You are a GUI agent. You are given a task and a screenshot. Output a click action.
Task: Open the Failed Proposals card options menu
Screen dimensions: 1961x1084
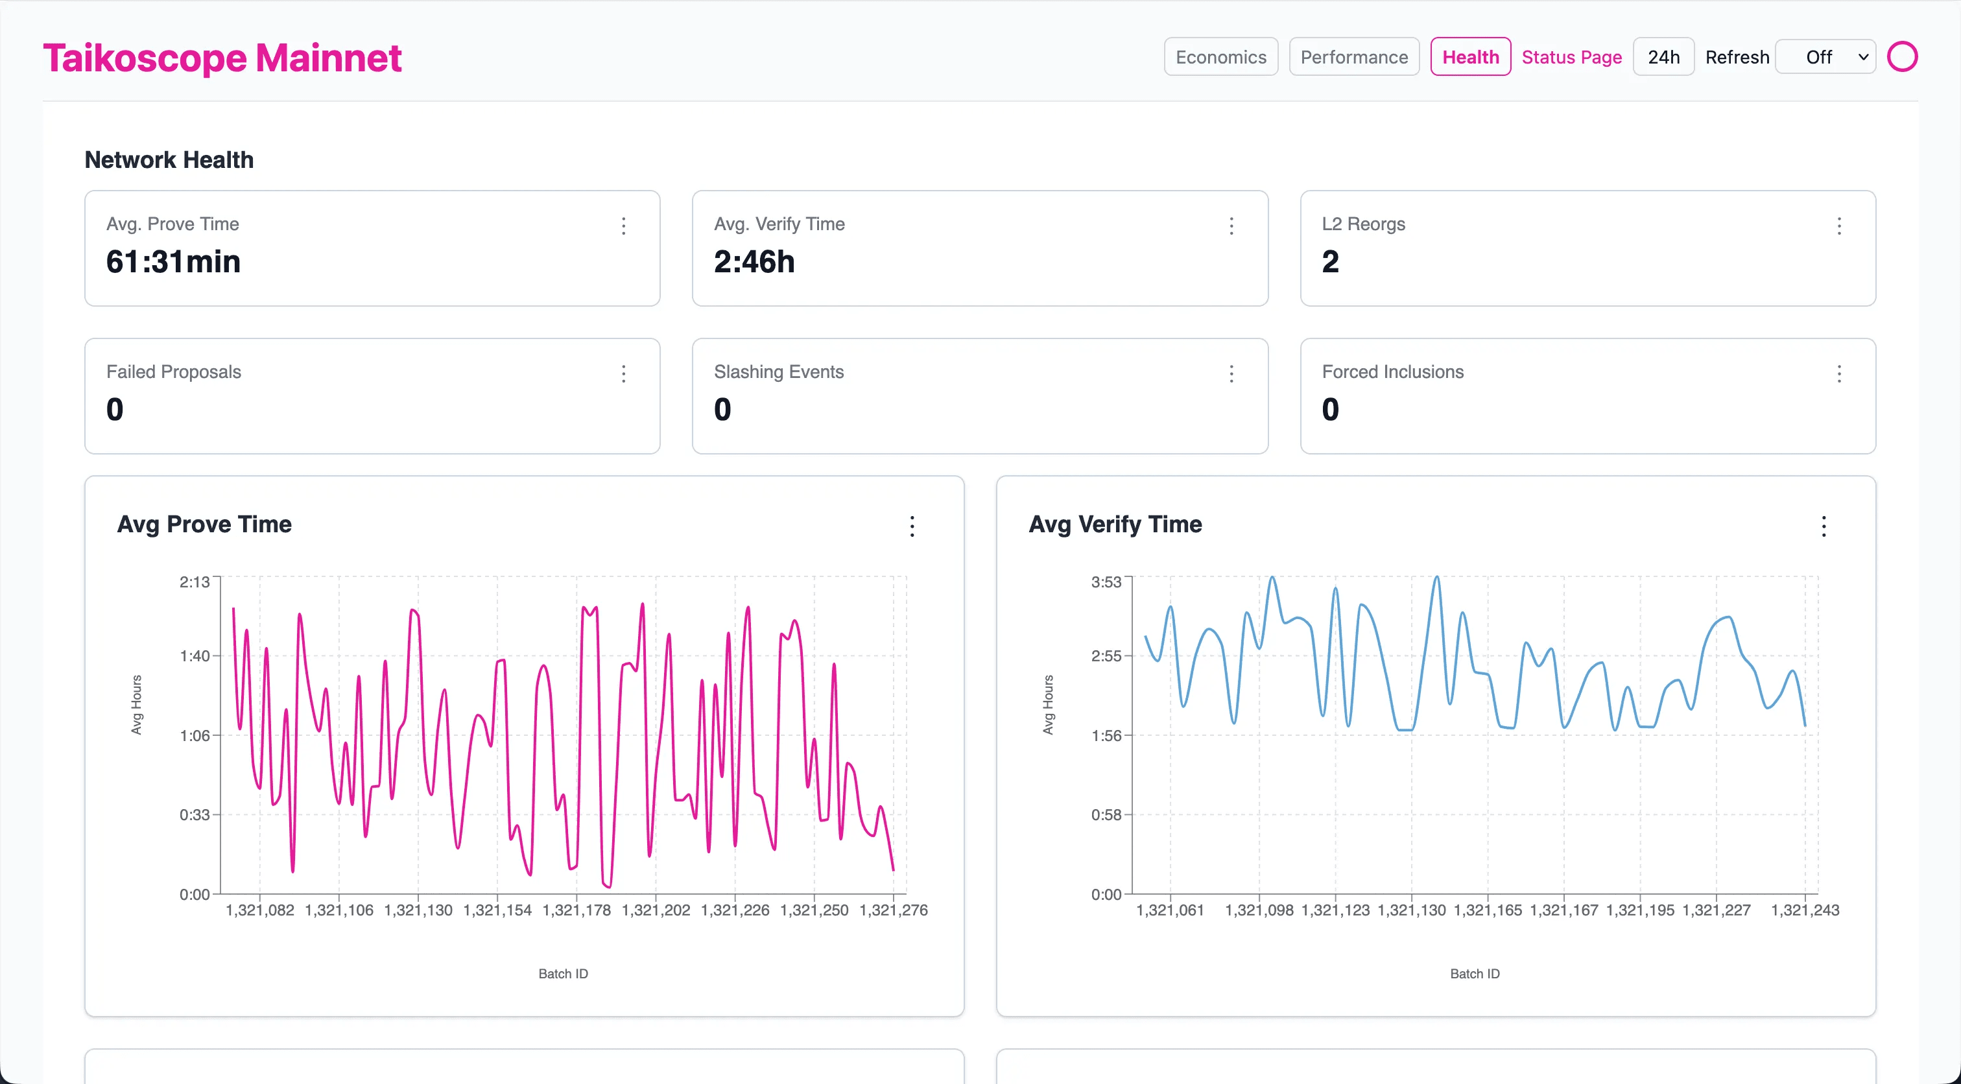click(x=623, y=374)
